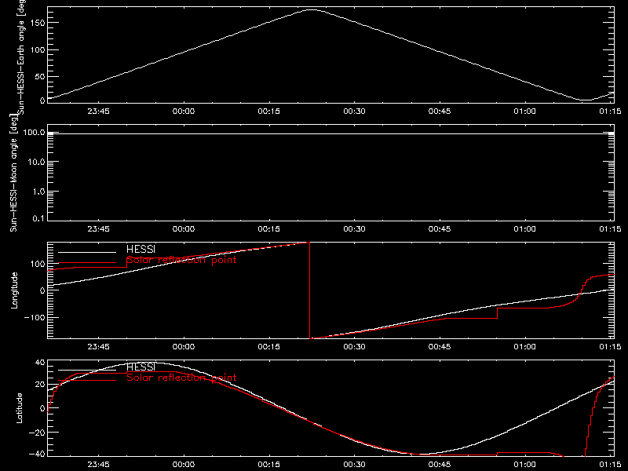This screenshot has width=628, height=471.
Task: Click the 50 tick on Earth angle axis
Action: [x=40, y=76]
